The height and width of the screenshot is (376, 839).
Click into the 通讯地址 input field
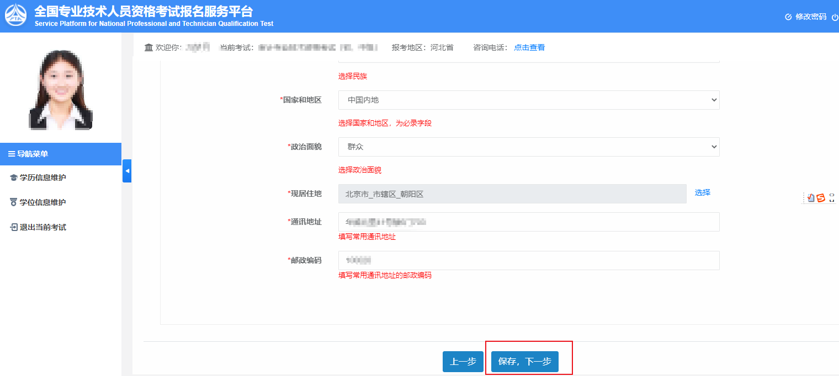(x=528, y=222)
